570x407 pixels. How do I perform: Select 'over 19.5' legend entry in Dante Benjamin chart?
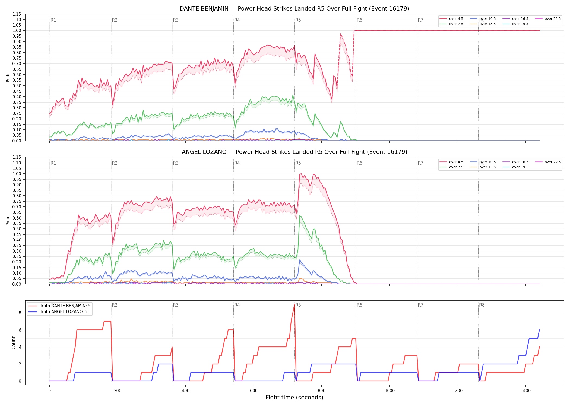point(515,24)
